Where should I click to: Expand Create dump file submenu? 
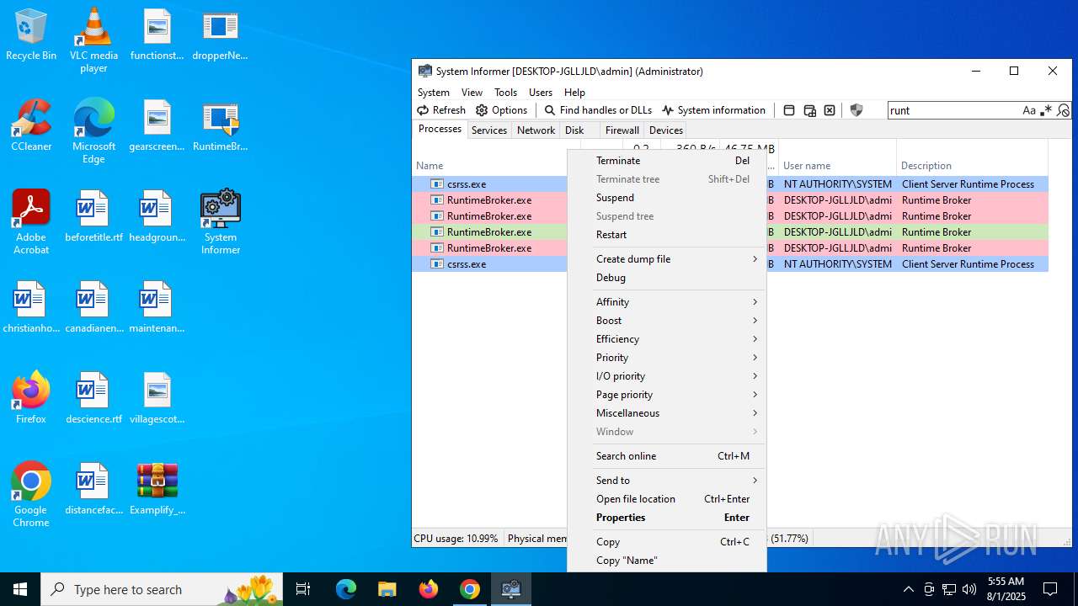(x=667, y=259)
